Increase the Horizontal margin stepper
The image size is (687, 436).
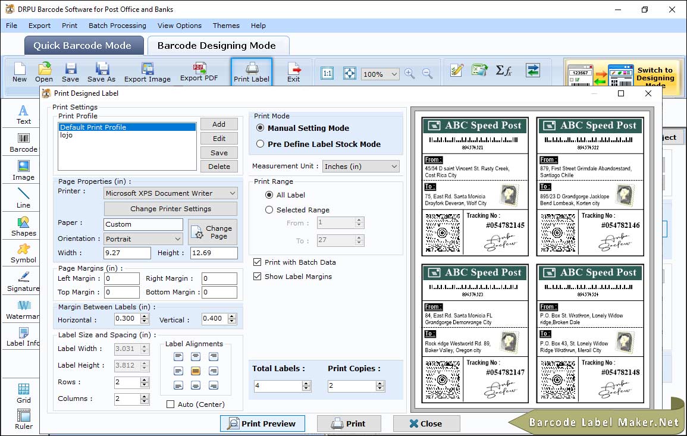[145, 316]
